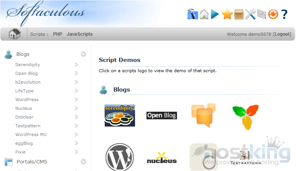The height and width of the screenshot is (171, 296).
Task: Click the wooden crate box icon
Action: [x=239, y=14]
